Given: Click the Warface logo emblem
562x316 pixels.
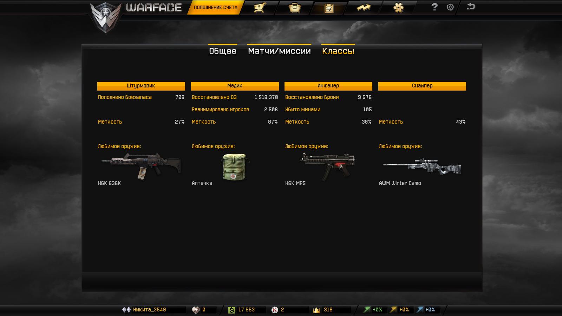Looking at the screenshot, I should pos(105,18).
